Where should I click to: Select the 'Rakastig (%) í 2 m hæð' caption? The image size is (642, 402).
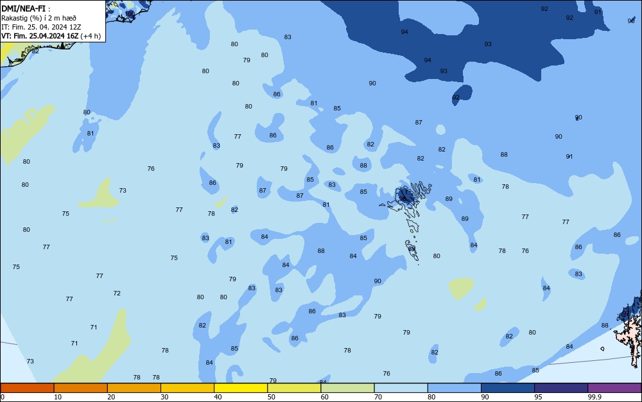coord(39,18)
